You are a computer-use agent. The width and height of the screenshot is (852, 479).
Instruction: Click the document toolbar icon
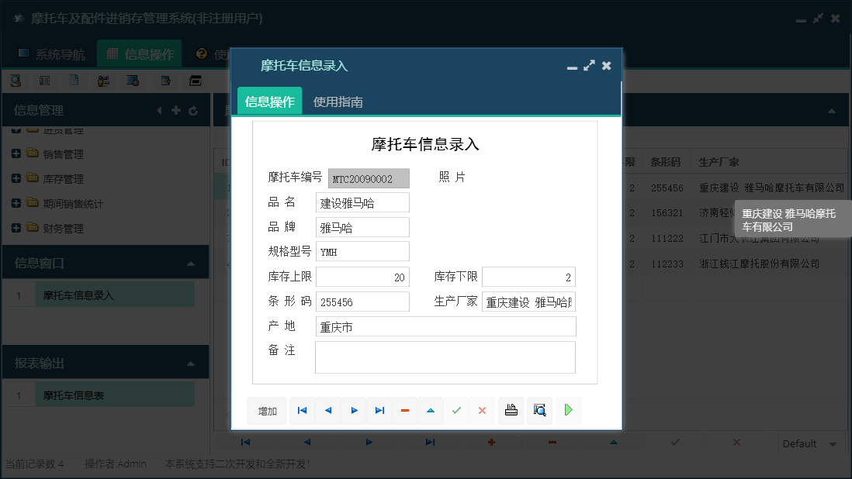[74, 80]
